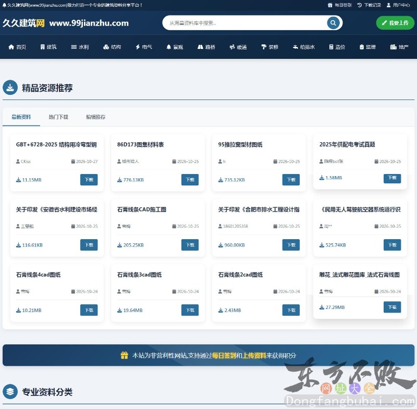Click download icon next to 735.12KB
Viewport: 417px width, 409px height.
coord(220,180)
